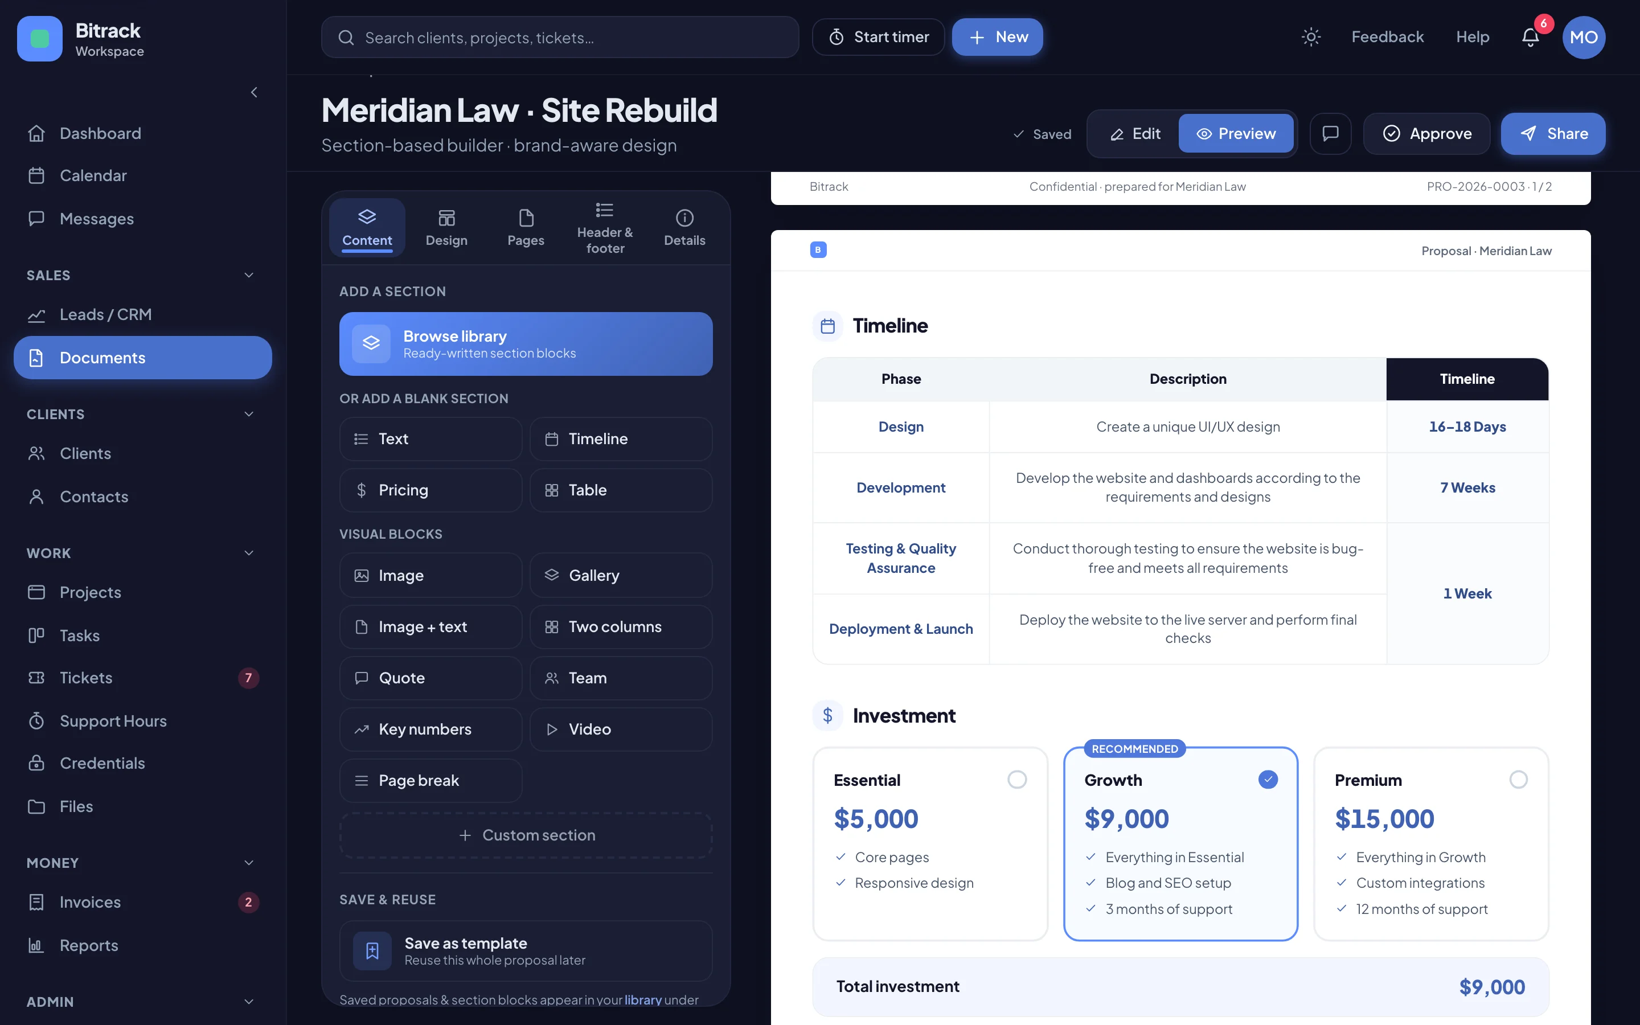This screenshot has height=1025, width=1640.
Task: Click the New button
Action: point(997,37)
